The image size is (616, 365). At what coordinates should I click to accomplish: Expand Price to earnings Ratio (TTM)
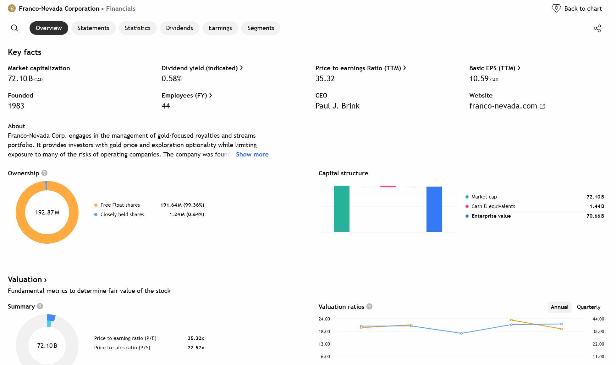[x=360, y=68]
